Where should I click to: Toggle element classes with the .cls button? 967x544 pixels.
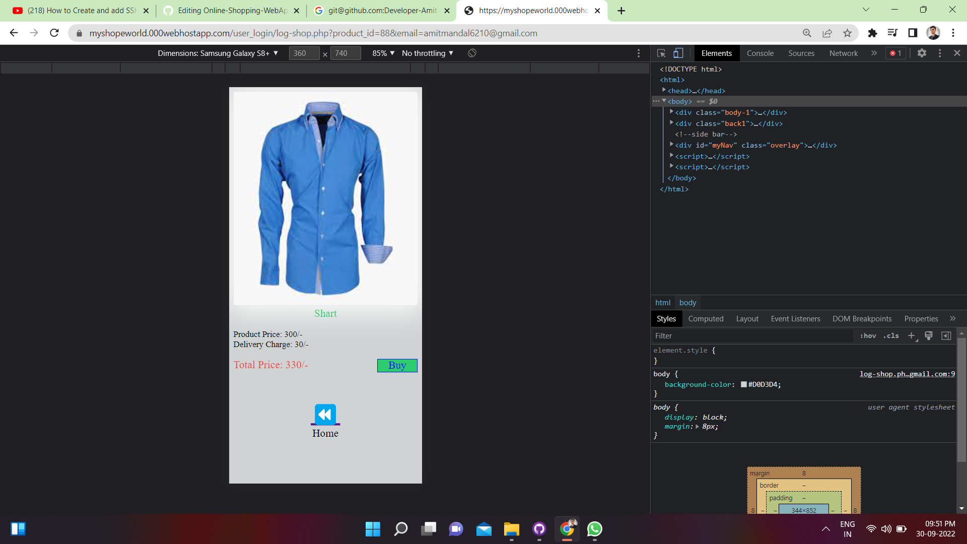891,335
